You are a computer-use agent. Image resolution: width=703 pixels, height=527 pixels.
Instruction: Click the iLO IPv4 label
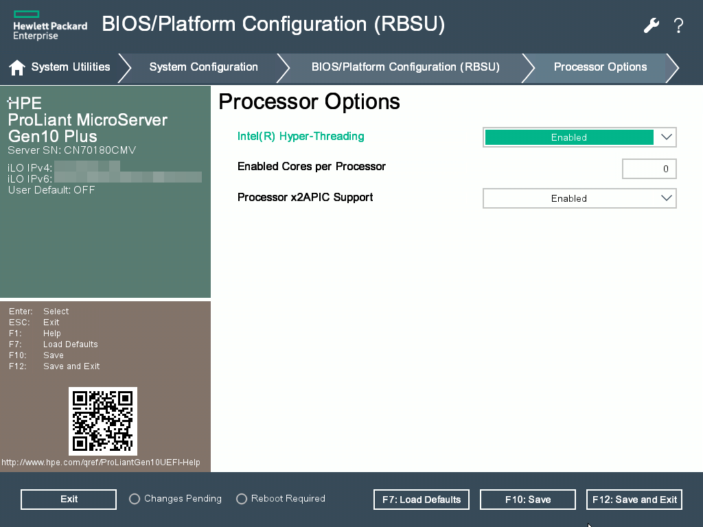30,168
